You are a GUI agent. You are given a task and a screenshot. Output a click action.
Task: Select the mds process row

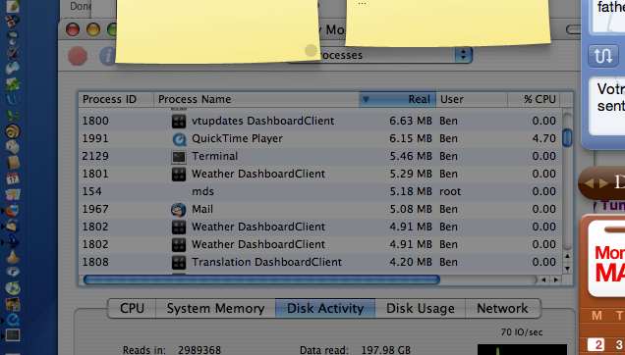pyautogui.click(x=320, y=192)
